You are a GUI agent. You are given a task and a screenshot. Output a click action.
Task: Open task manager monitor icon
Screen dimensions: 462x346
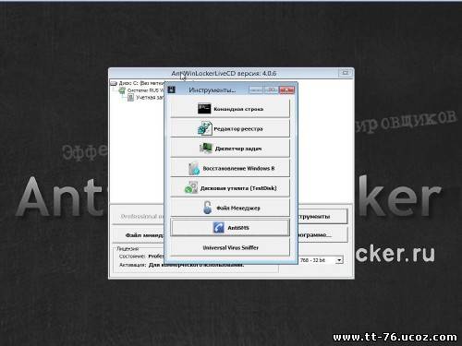tap(206, 149)
